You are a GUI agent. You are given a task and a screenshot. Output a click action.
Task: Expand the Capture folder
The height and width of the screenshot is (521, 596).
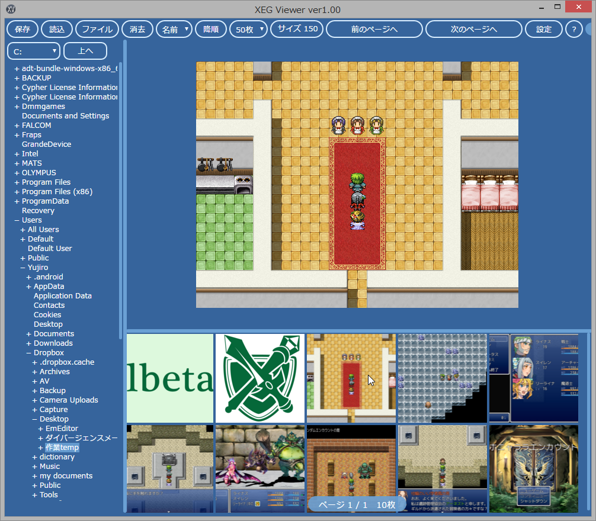(35, 410)
